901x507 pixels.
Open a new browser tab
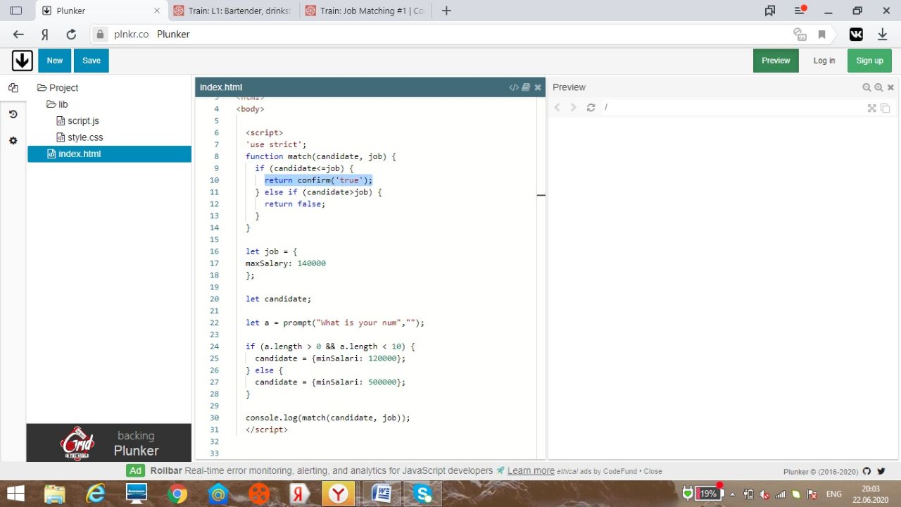click(446, 11)
